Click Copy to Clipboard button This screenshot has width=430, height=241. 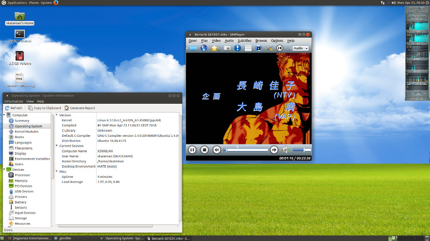[x=45, y=108]
